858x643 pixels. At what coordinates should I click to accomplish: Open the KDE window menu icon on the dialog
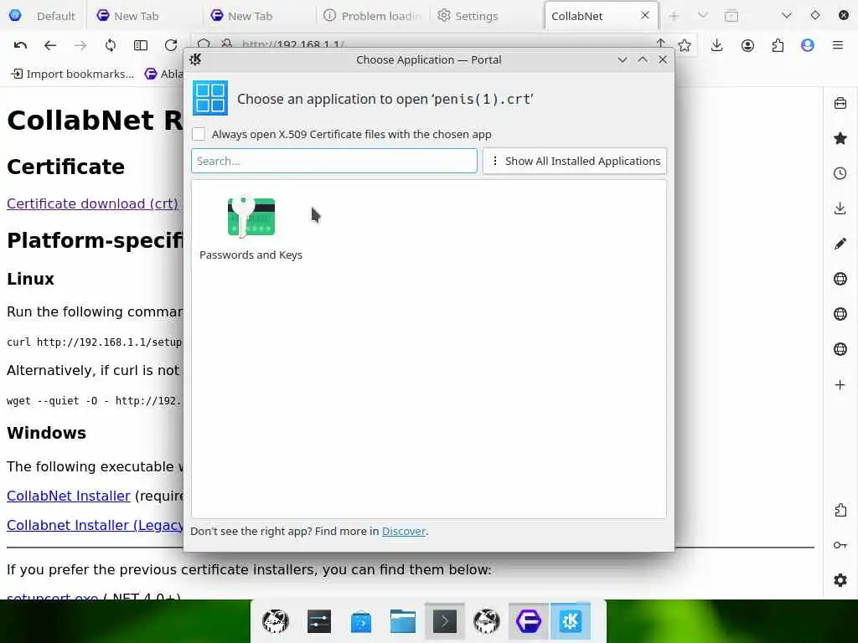tap(195, 59)
